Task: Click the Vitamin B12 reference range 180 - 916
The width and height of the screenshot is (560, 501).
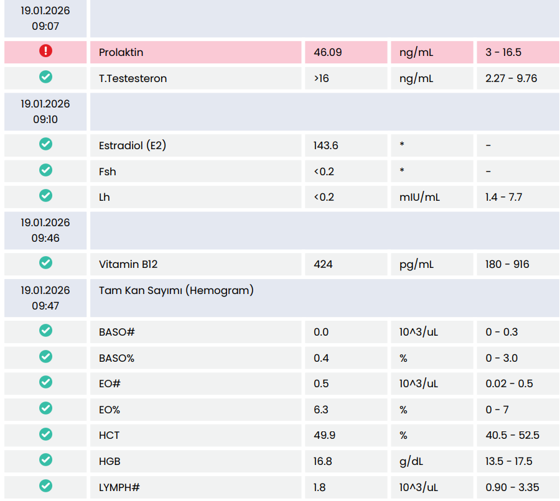Action: click(x=507, y=264)
